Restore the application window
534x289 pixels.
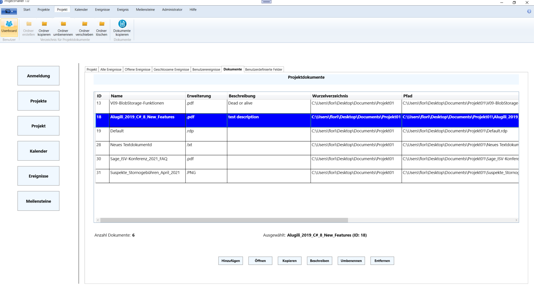point(514,3)
